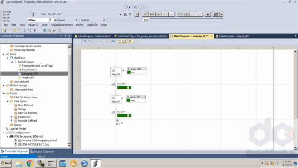
Task: Open Controller Organizer panel options dropdown
Action: pos(61,36)
